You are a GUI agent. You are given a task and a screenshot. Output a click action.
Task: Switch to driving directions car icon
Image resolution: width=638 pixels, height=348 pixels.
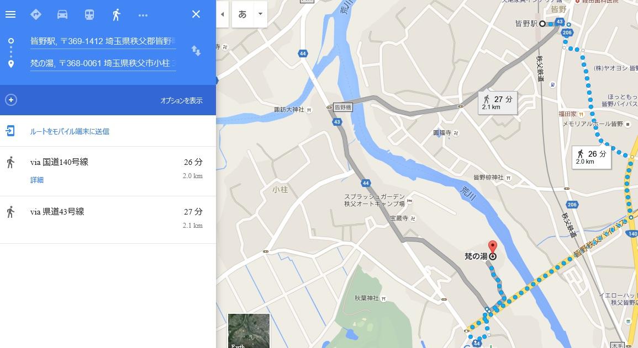[x=62, y=14]
